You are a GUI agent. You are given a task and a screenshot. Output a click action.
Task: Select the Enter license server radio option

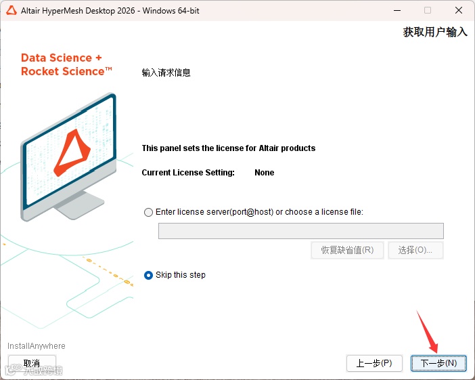pos(148,212)
